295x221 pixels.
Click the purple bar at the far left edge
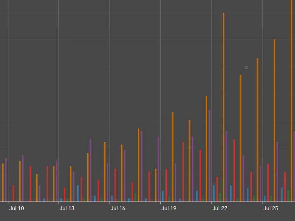coord(5,180)
